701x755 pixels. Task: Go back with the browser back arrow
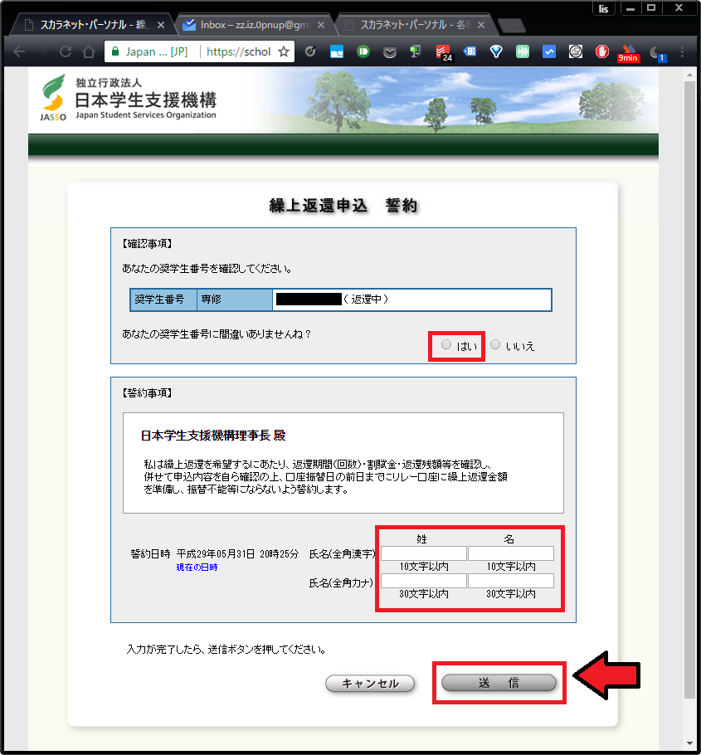pos(19,51)
